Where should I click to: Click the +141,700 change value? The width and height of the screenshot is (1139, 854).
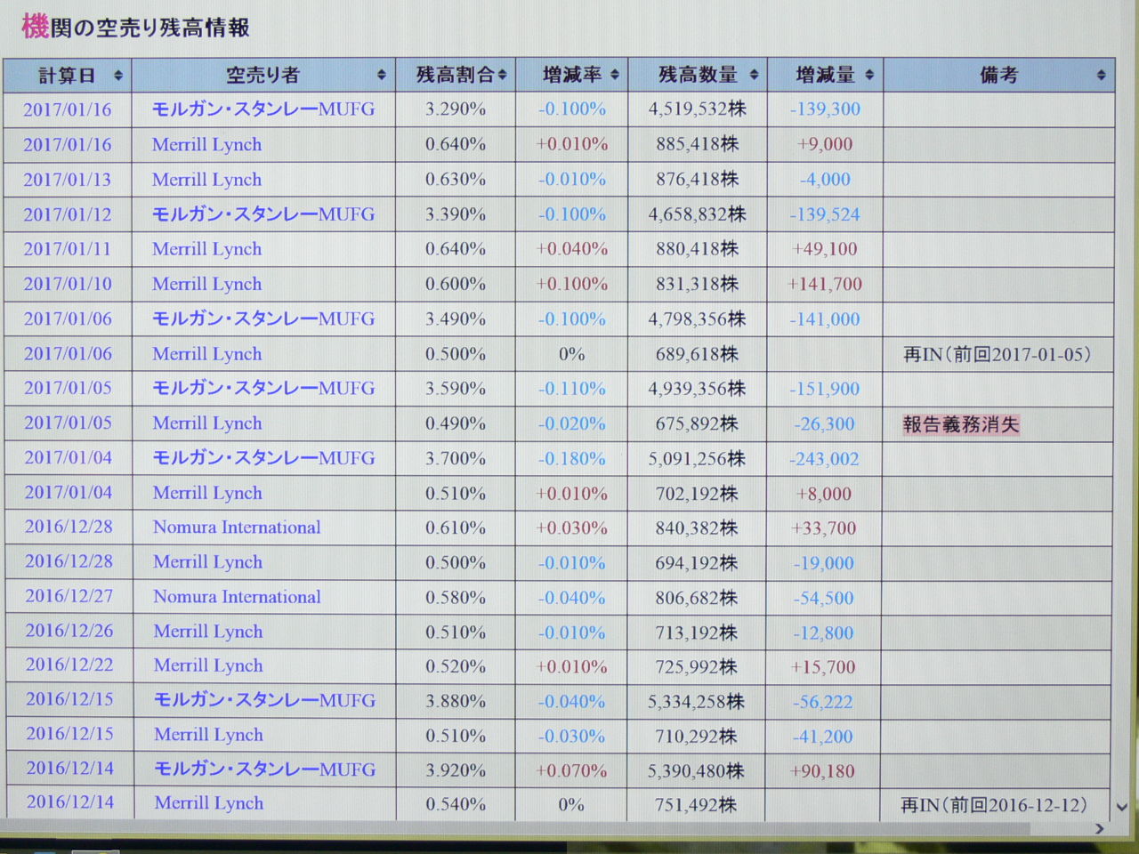click(825, 285)
